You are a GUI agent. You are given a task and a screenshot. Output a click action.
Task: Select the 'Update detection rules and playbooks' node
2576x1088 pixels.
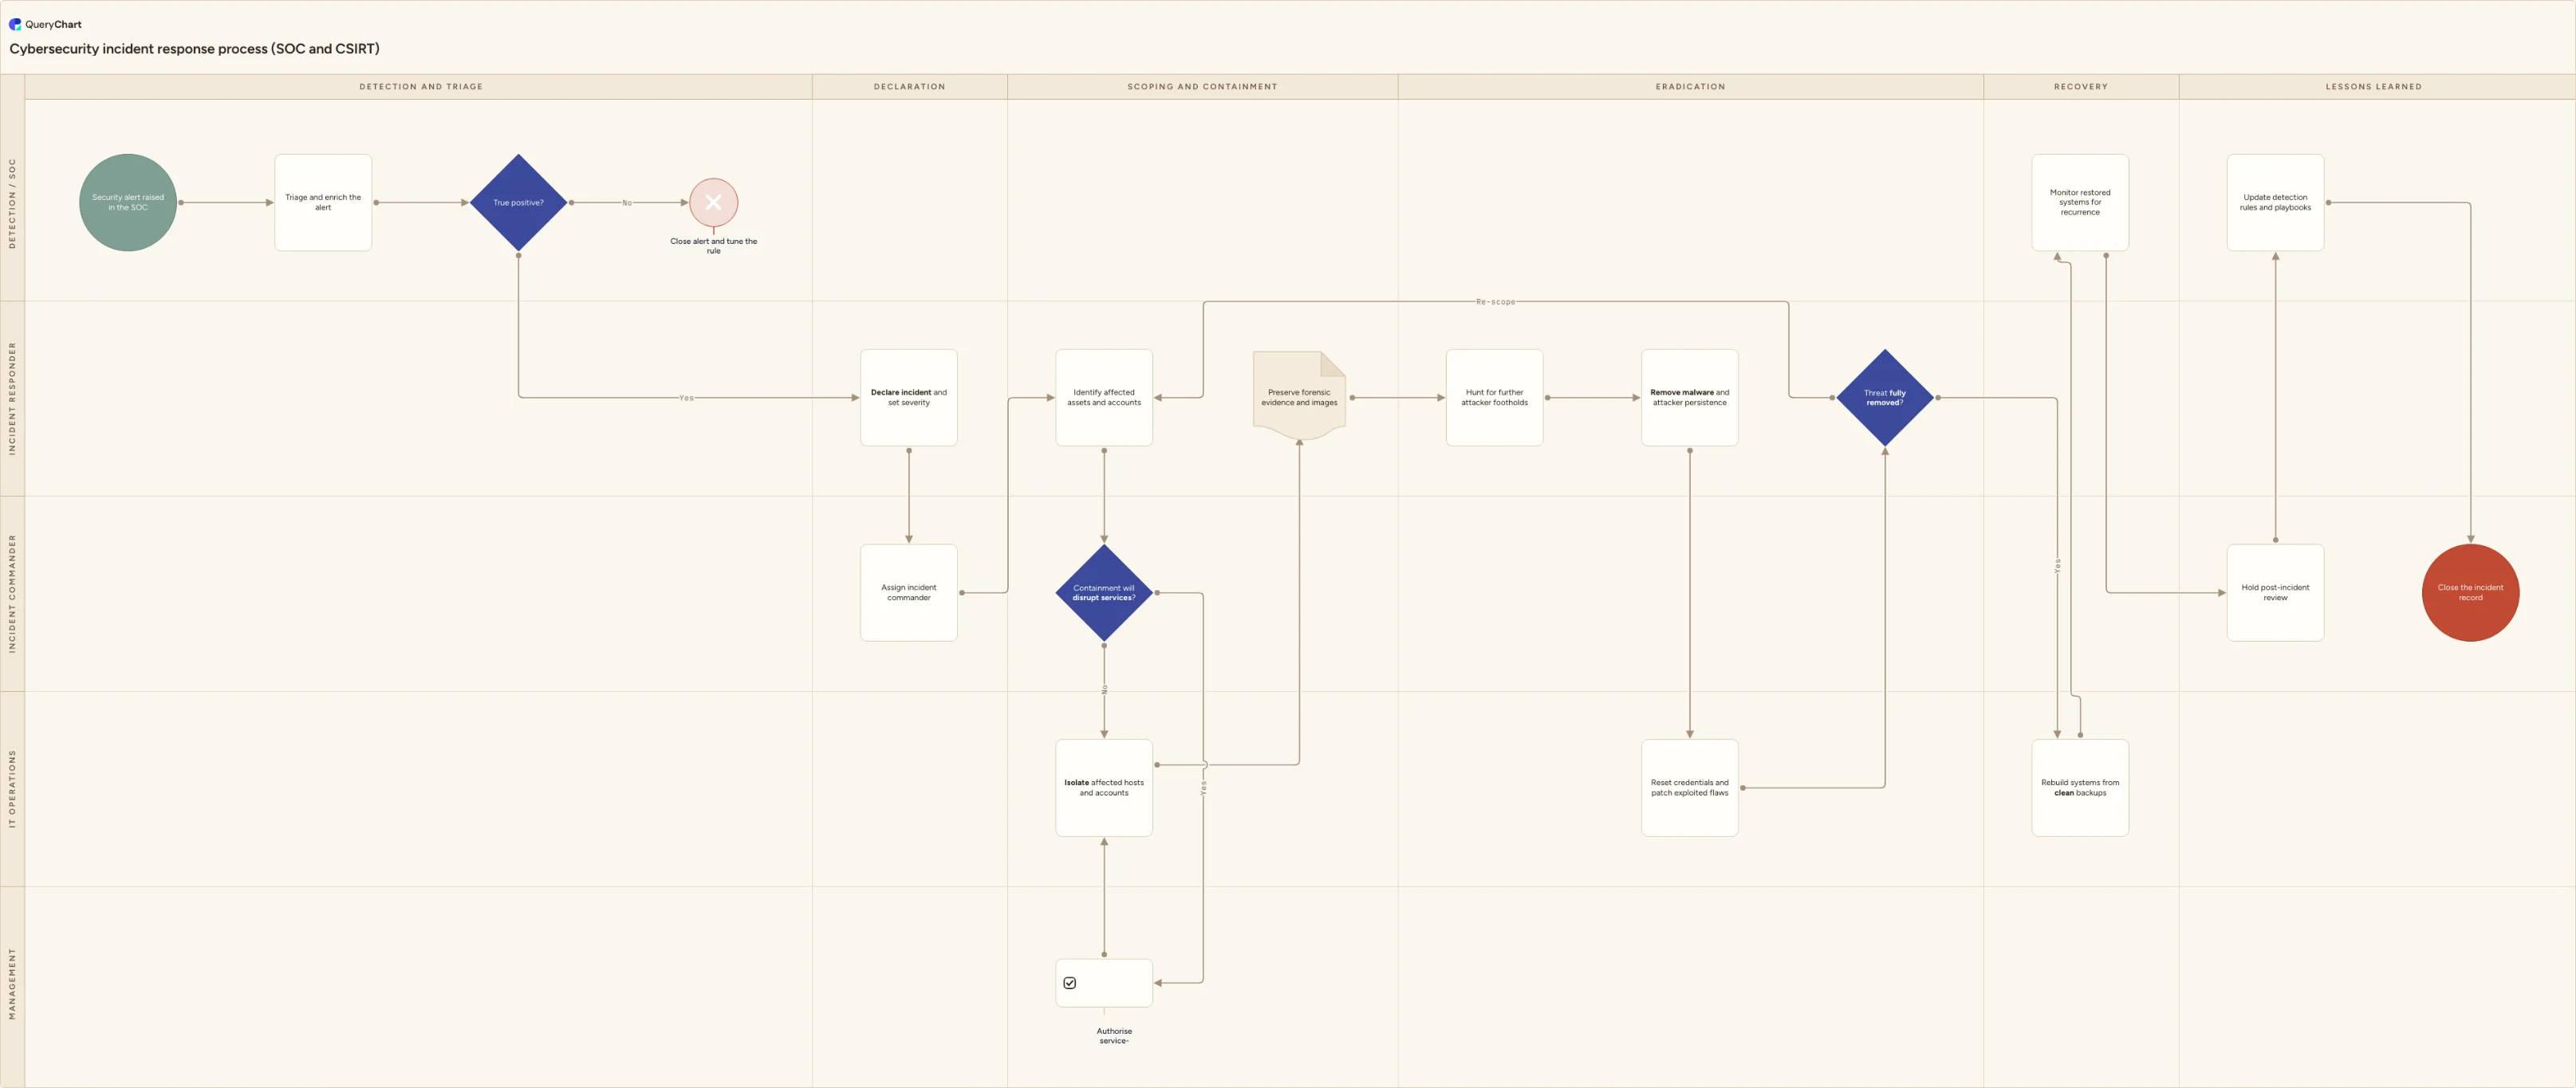pyautogui.click(x=2275, y=202)
